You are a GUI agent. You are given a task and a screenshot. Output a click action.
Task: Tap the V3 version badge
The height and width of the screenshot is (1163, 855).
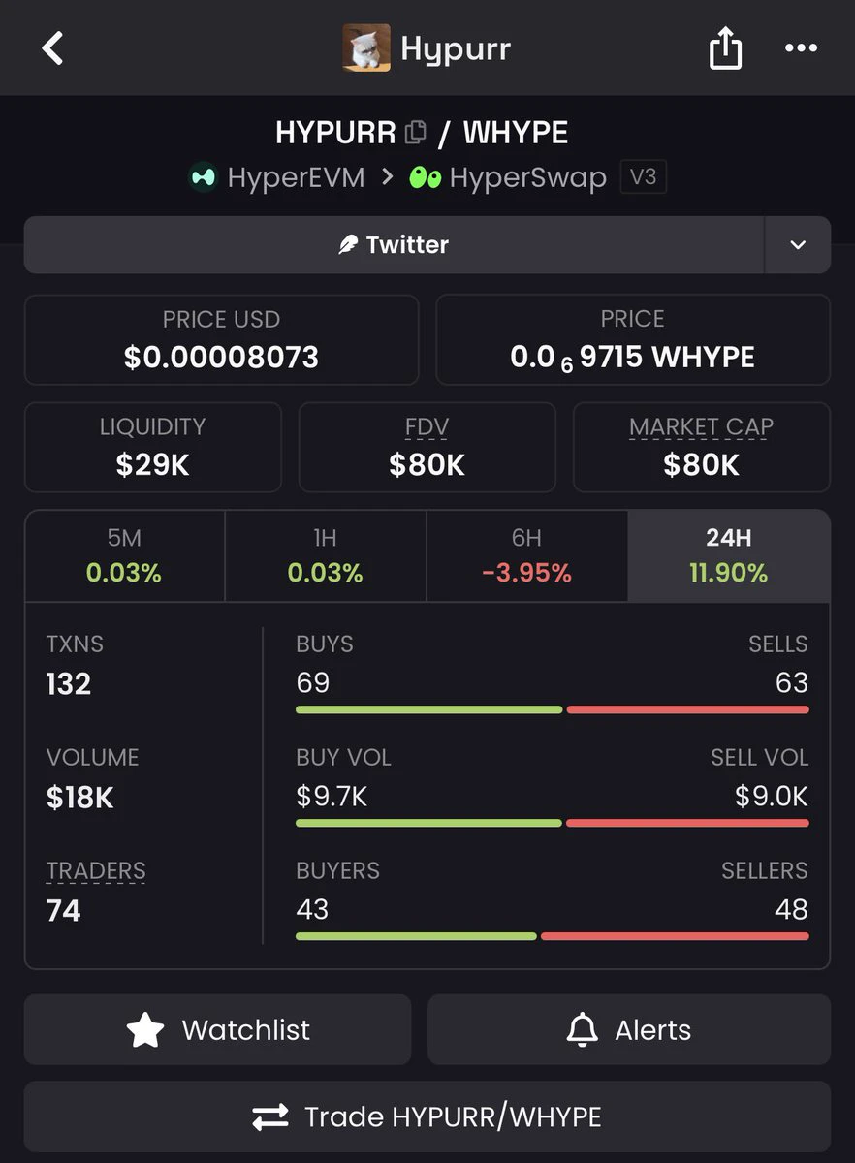(644, 177)
